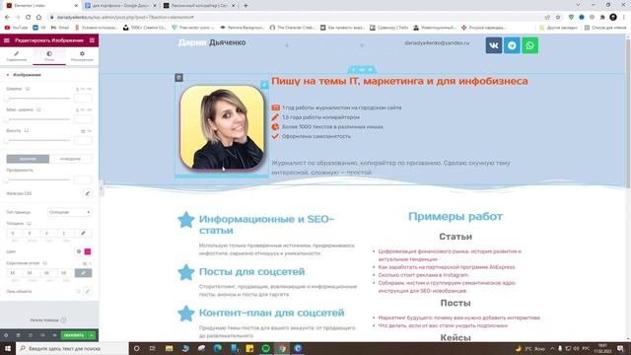The image size is (631, 355).
Task: Open the widgets grid panel icon
Action: click(x=92, y=40)
